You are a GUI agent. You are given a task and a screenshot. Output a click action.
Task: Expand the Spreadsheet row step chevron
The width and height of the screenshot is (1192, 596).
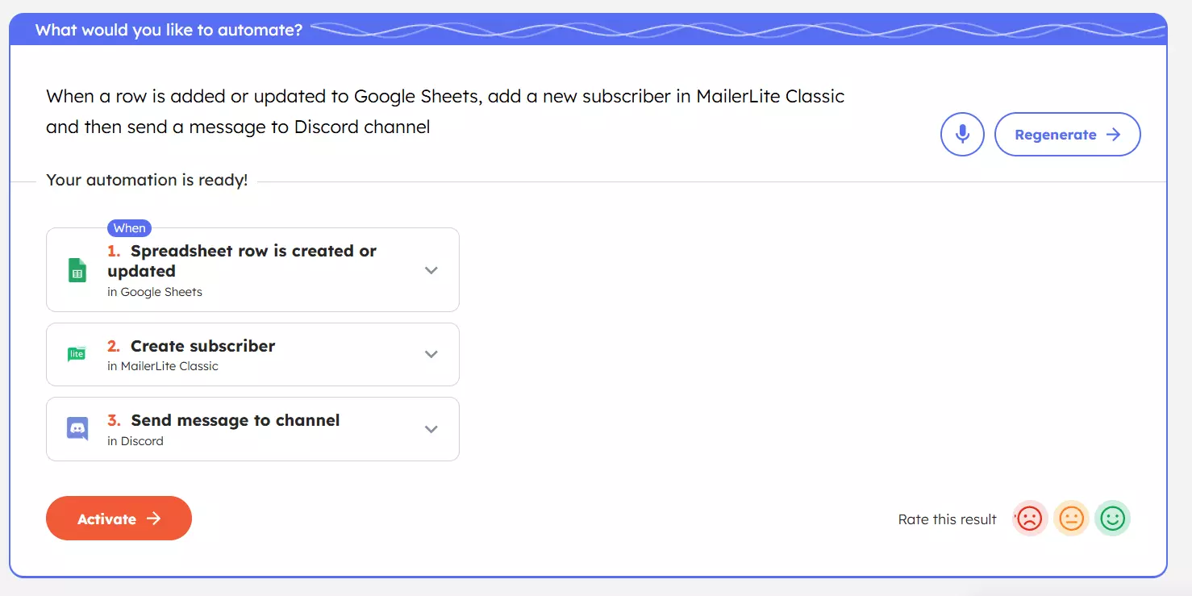431,270
